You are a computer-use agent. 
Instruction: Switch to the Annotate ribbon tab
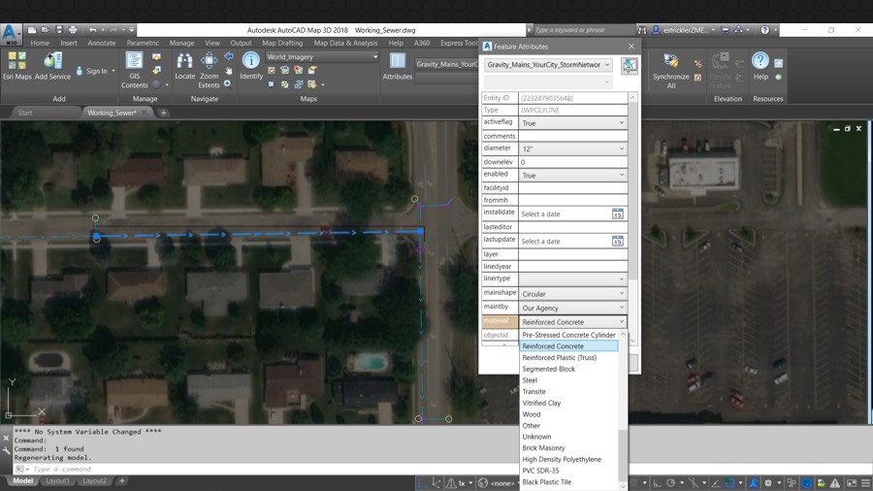[101, 43]
